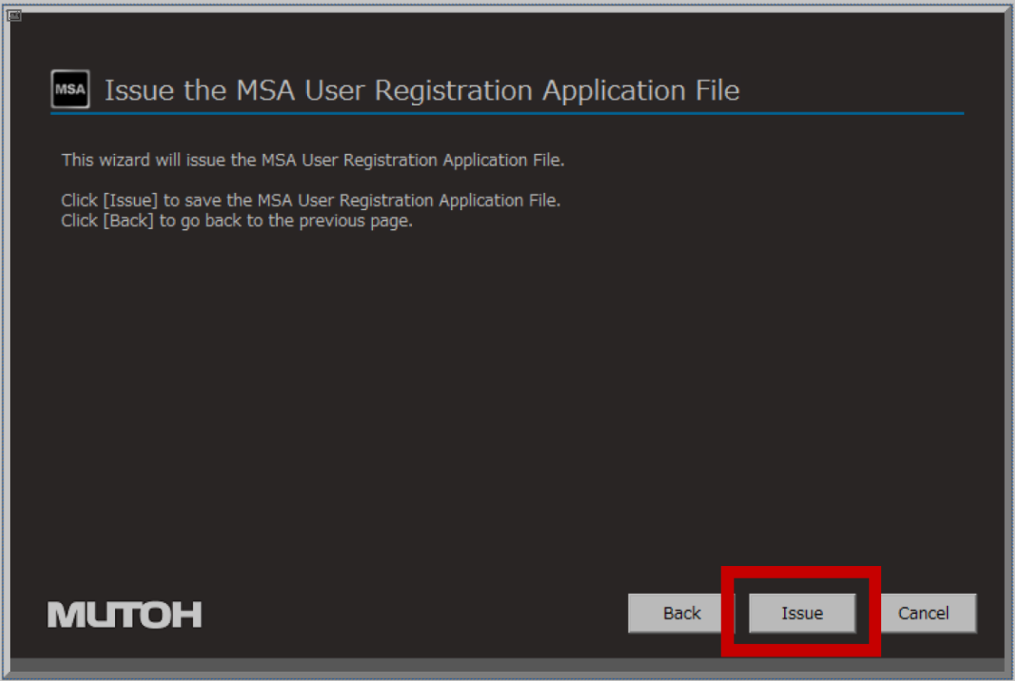Click the MUTOH logo
Viewport: 1015px width, 681px height.
tap(124, 614)
